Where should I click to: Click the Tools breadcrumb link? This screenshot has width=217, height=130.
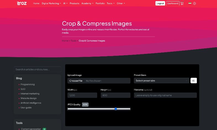73,41
